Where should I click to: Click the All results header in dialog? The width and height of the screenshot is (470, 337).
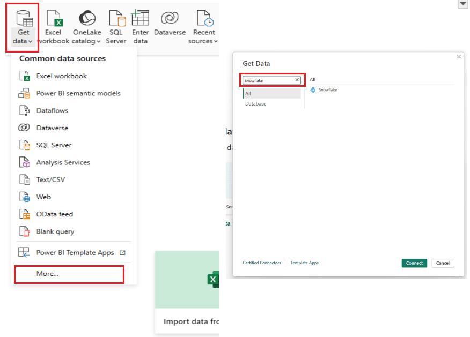coord(312,80)
